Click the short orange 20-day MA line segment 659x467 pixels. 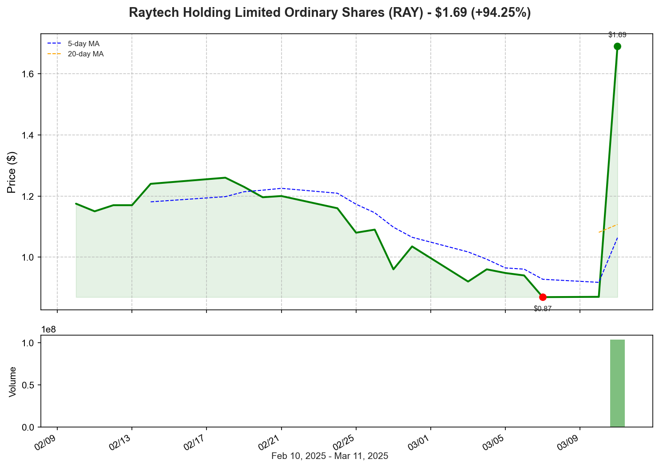tap(608, 228)
